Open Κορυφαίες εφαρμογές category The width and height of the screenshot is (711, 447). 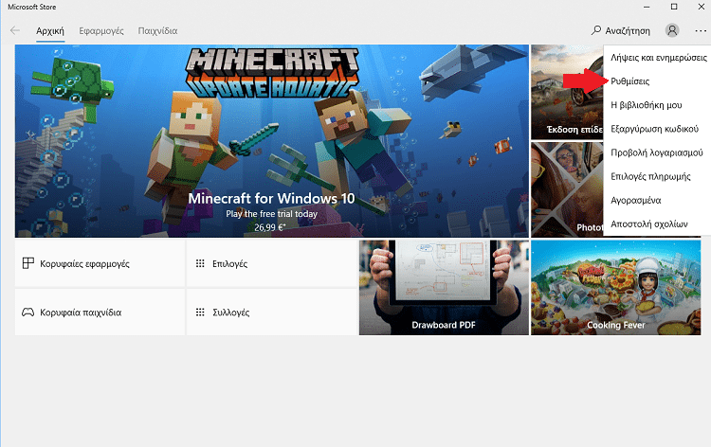coord(100,263)
